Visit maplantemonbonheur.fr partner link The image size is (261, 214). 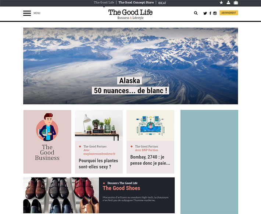[x=99, y=152]
